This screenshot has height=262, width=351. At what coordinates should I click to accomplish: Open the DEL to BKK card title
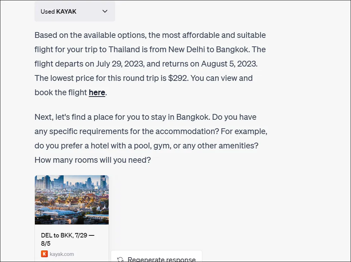pyautogui.click(x=68, y=239)
